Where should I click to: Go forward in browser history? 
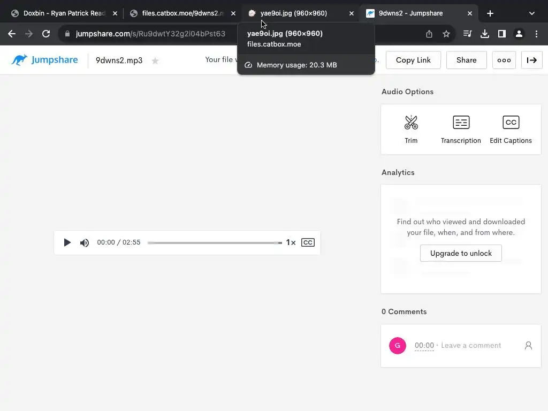pos(29,34)
